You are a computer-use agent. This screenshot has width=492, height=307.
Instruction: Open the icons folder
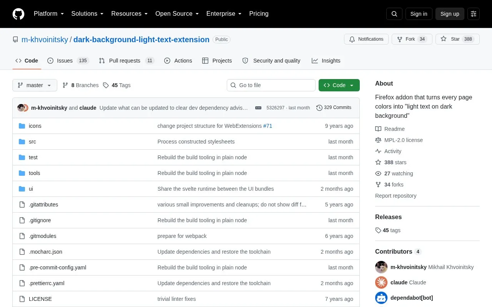point(35,126)
